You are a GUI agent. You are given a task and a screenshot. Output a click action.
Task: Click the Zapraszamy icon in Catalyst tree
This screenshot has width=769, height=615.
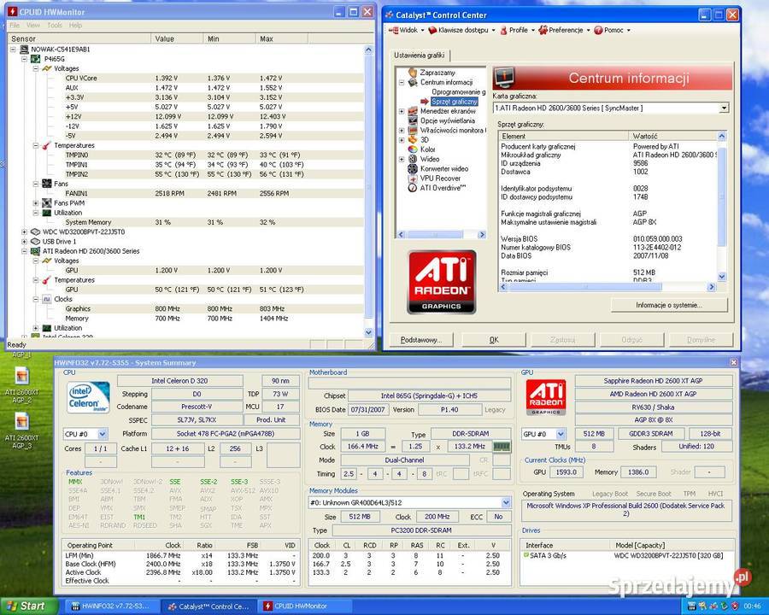click(413, 73)
